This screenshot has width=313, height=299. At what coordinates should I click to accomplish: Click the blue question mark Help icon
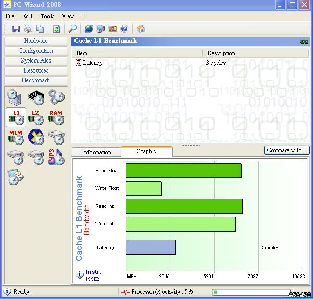tap(124, 29)
